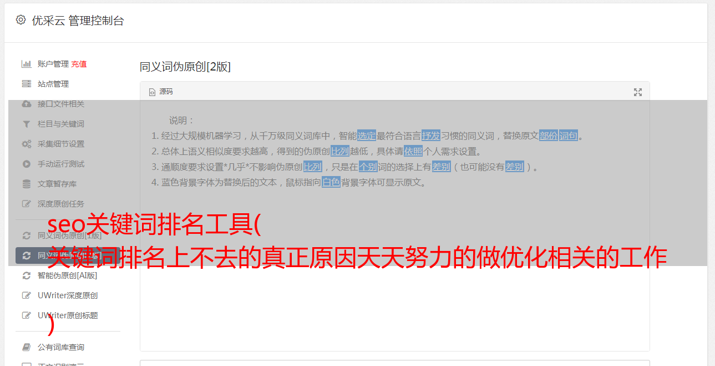715x366 pixels.
Task: Click the gears icon for 采集细节设置
Action: [x=26, y=144]
